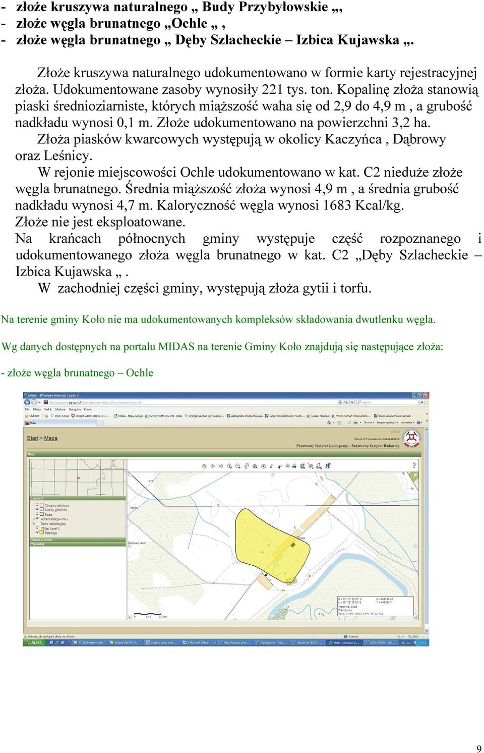Screen dimensions: 484x753
Task: Enable the Dane referencyjne layer checkbox
Action: [37, 523]
